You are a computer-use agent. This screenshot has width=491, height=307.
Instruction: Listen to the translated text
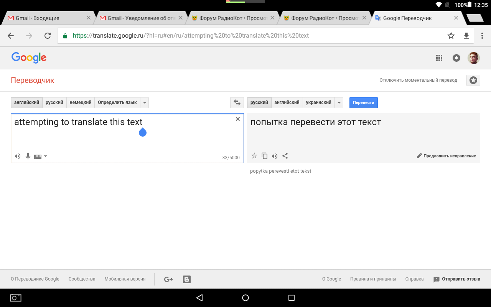pyautogui.click(x=275, y=156)
